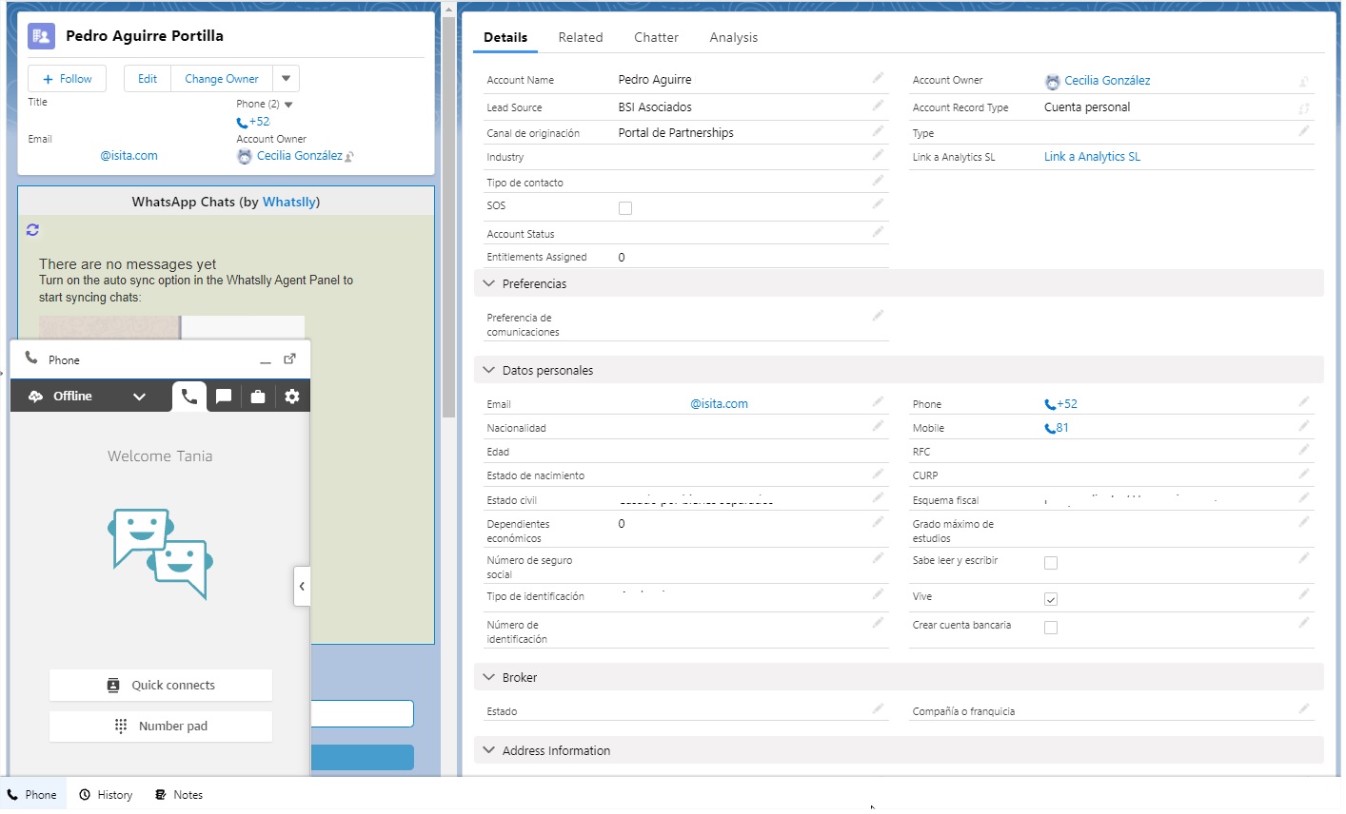
Task: Click the blue send button below message field
Action: [x=362, y=758]
